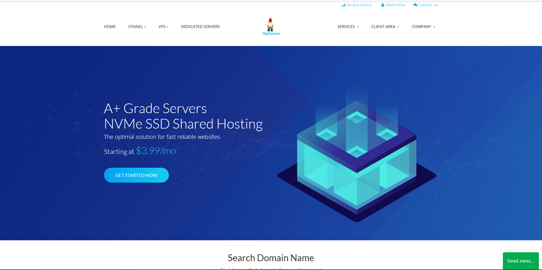The image size is (542, 270).
Task: Click the NVMe SSD Shared Hosting headline
Action: point(183,124)
